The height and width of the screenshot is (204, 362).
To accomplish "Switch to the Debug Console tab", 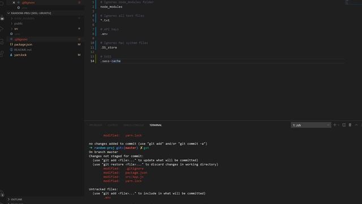I will coord(133,125).
